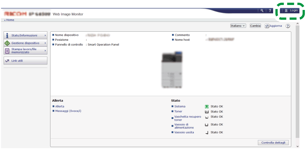Screen dimensions: 308x150
Task: Open Vaschetta recupero toner link
Action: tap(188, 118)
